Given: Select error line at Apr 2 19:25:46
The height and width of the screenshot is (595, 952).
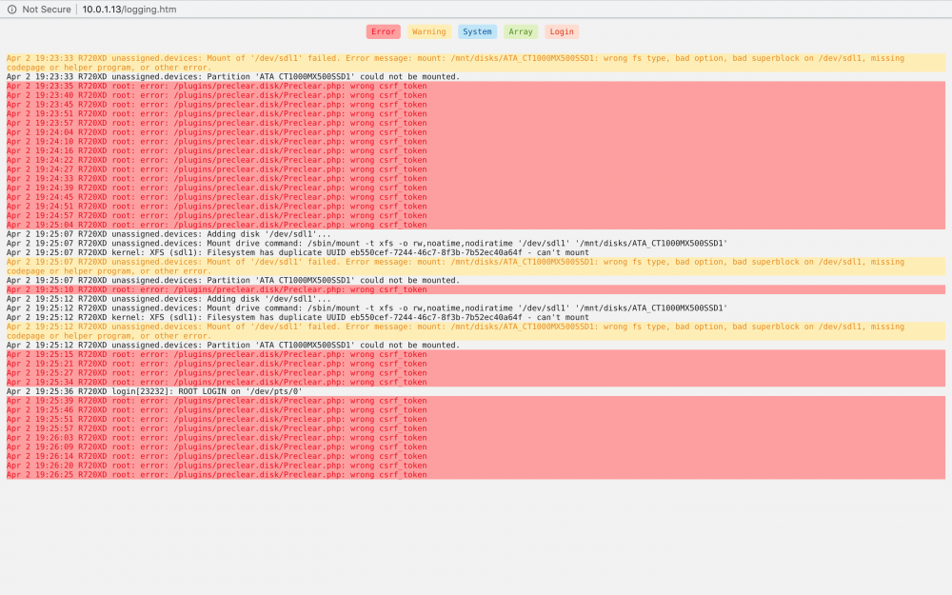Looking at the screenshot, I should click(x=476, y=409).
